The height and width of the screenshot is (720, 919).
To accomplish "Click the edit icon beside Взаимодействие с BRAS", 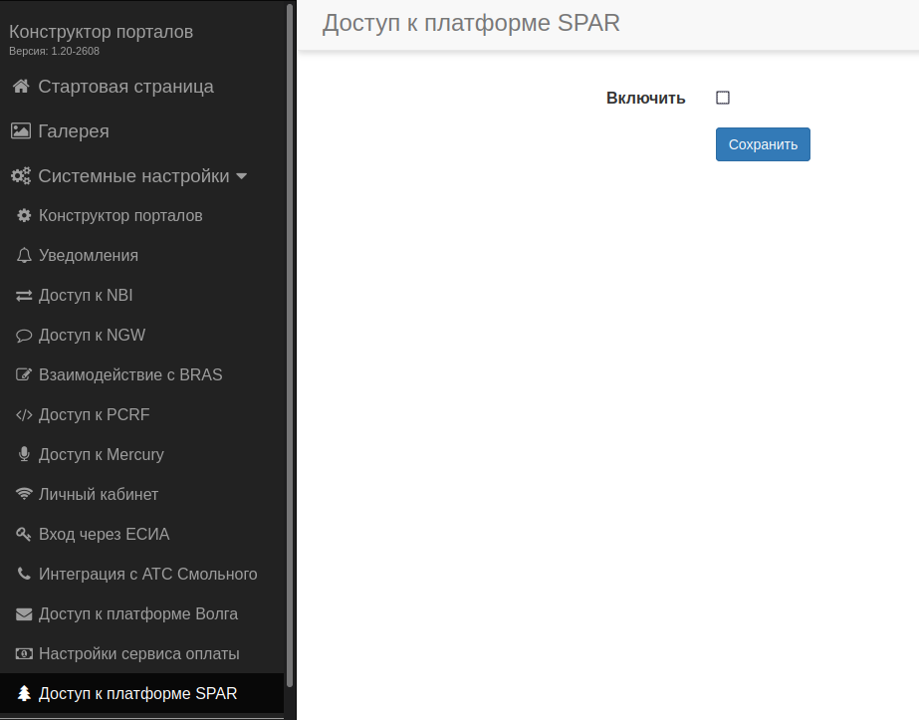I will pyautogui.click(x=24, y=374).
